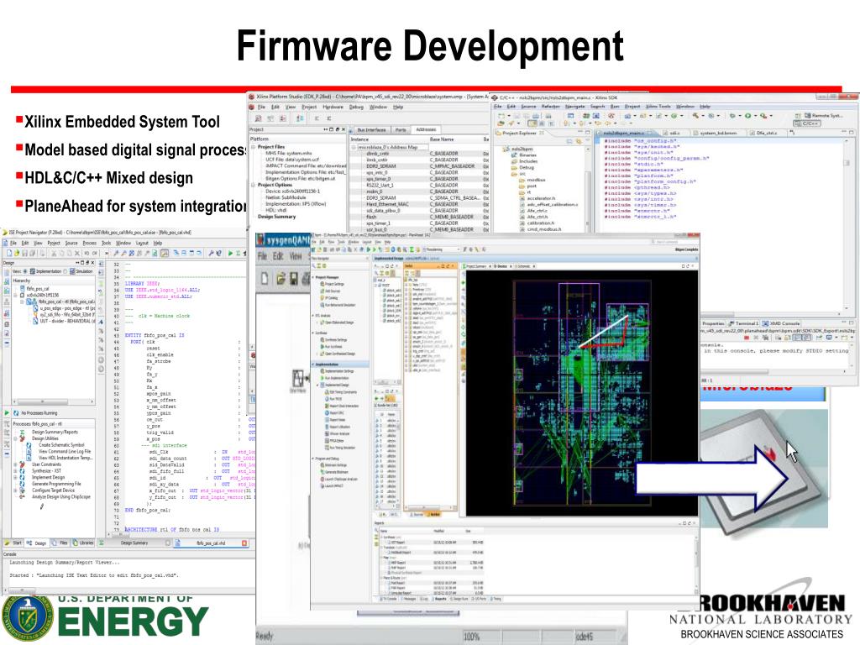
Task: Click Synthesize - XST process icon
Action: [23, 470]
